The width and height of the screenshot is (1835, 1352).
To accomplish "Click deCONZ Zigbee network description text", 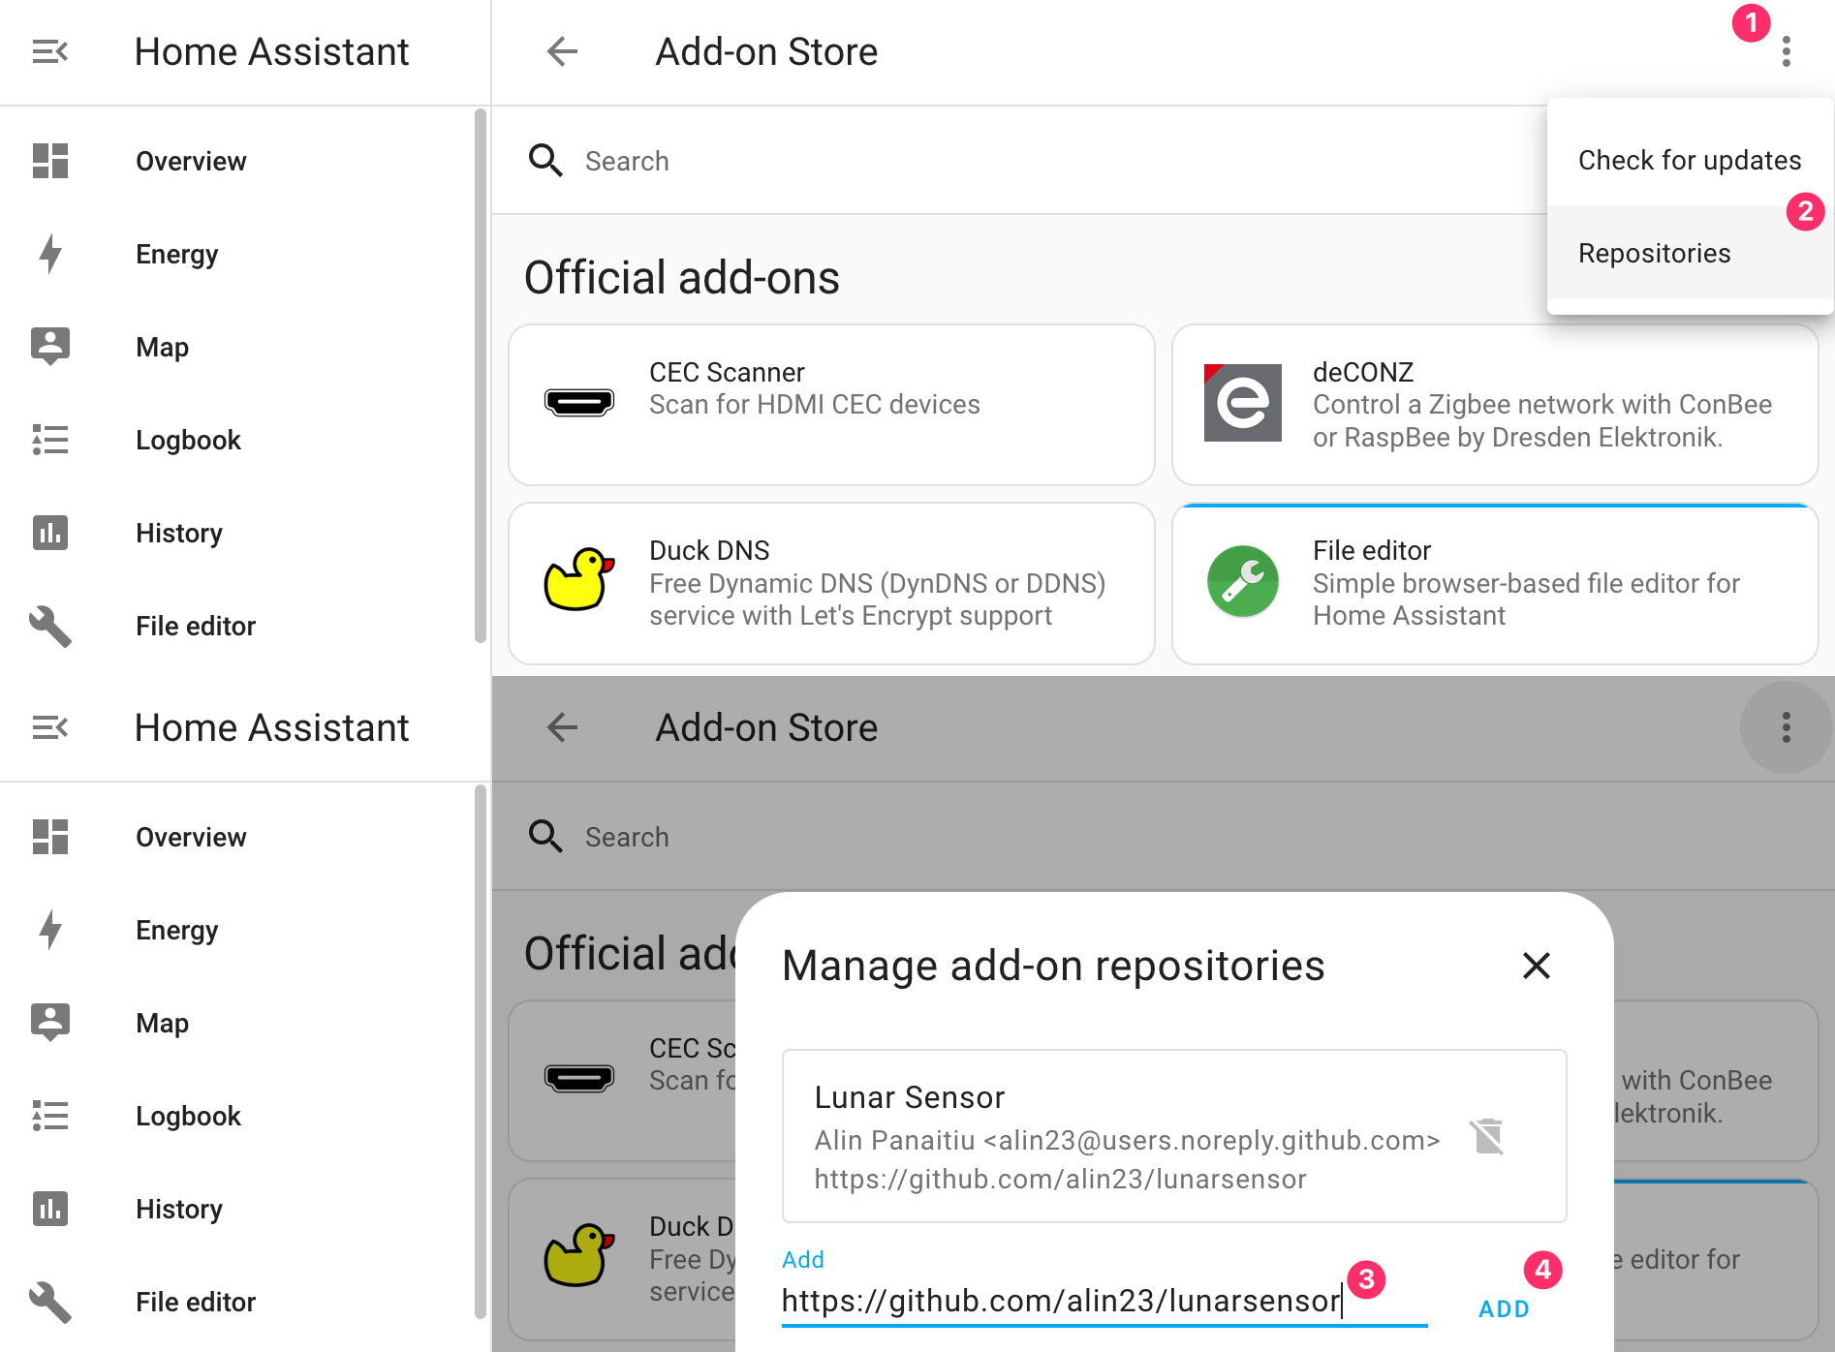I will (x=1542, y=421).
